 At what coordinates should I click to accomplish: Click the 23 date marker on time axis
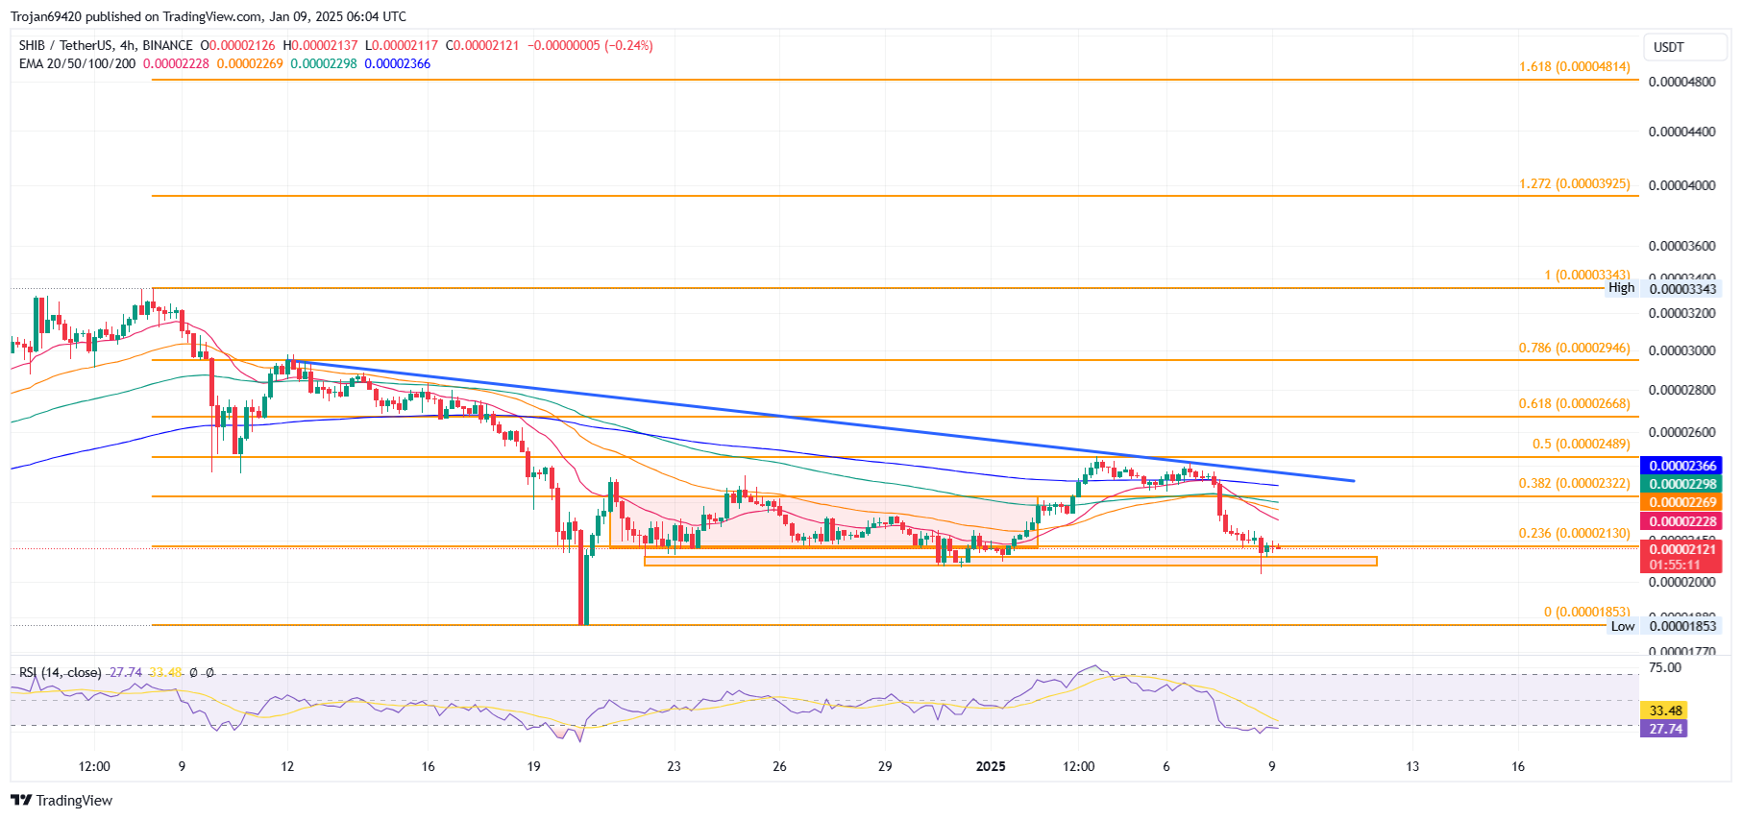coord(675,766)
